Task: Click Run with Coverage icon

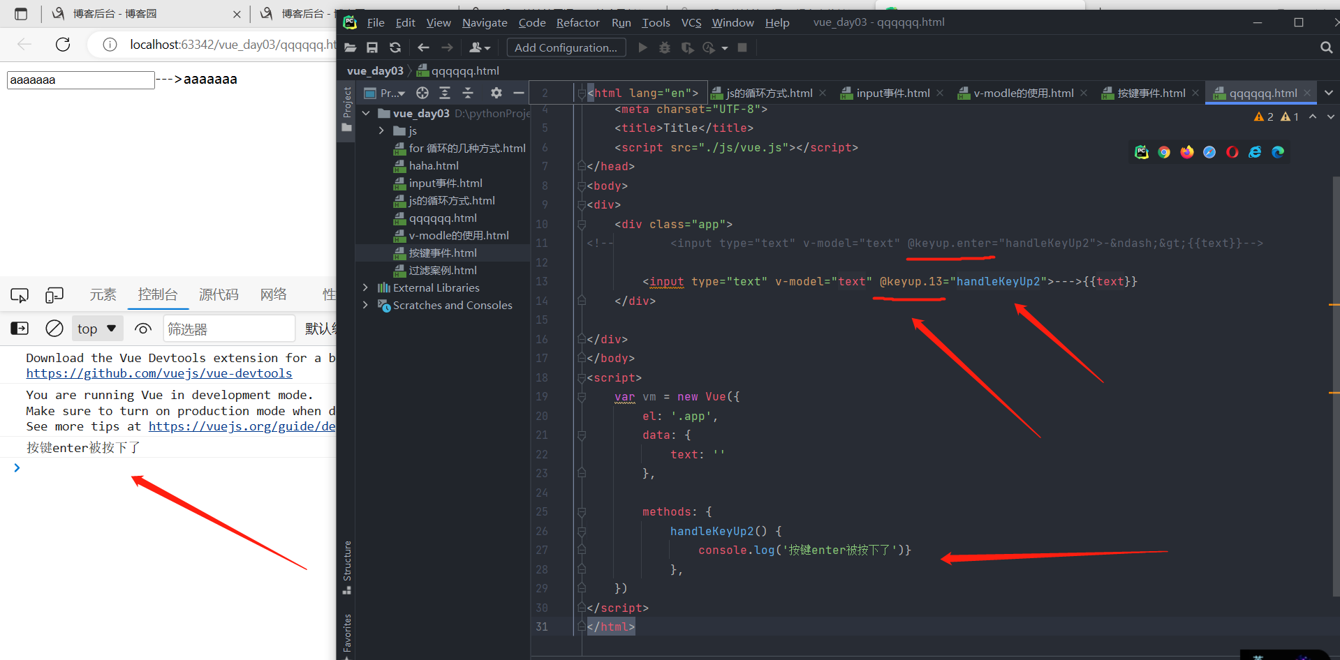Action: coord(687,47)
